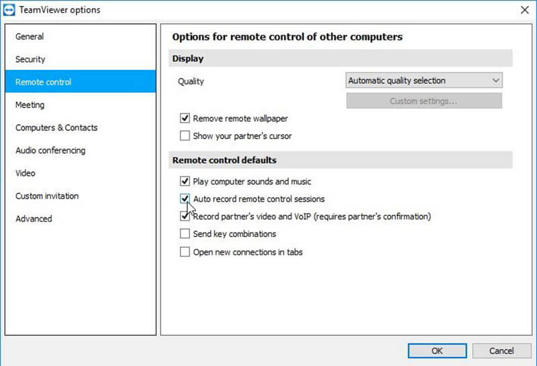Enable Show your partner's cursor
This screenshot has width=537, height=366.
click(x=185, y=136)
